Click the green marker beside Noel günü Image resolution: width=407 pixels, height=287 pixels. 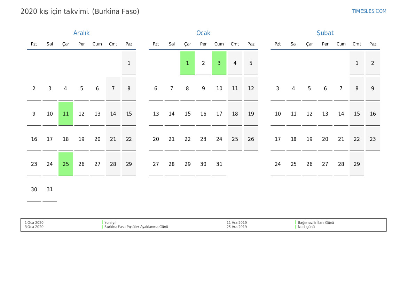tap(296, 227)
